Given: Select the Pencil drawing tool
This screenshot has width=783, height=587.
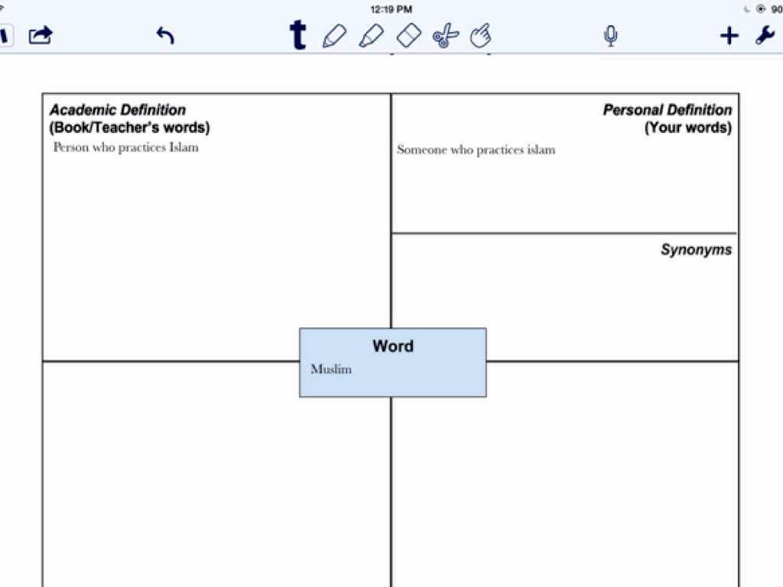Looking at the screenshot, I should 334,35.
